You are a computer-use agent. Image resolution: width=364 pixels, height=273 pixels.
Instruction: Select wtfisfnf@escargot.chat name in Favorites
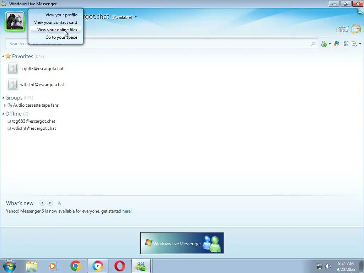(x=42, y=85)
